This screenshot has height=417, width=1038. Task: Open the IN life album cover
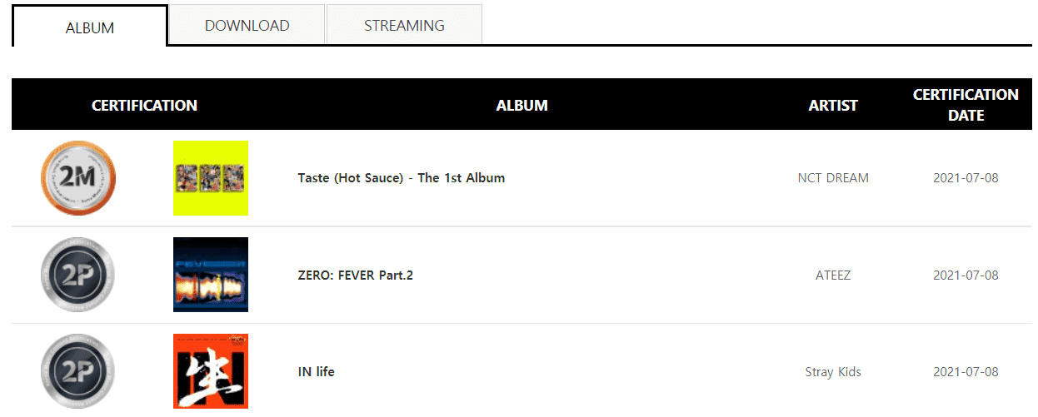[x=211, y=371]
